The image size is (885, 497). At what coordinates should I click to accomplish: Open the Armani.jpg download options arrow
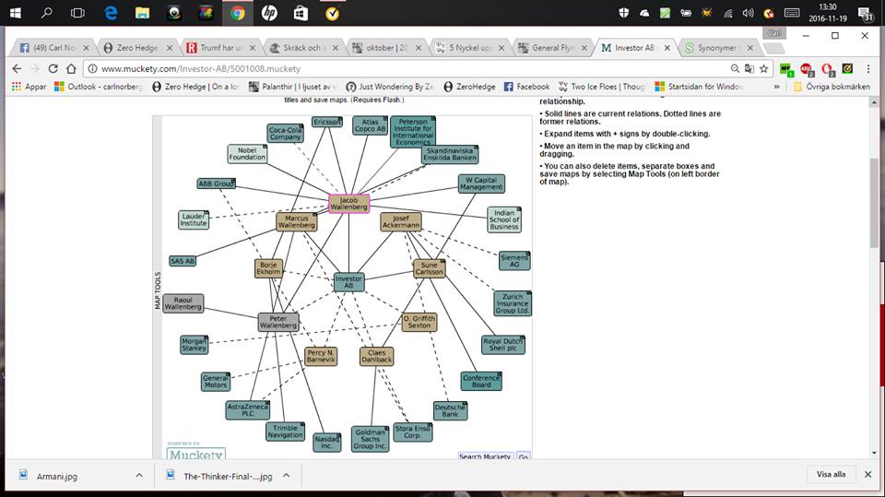click(139, 475)
